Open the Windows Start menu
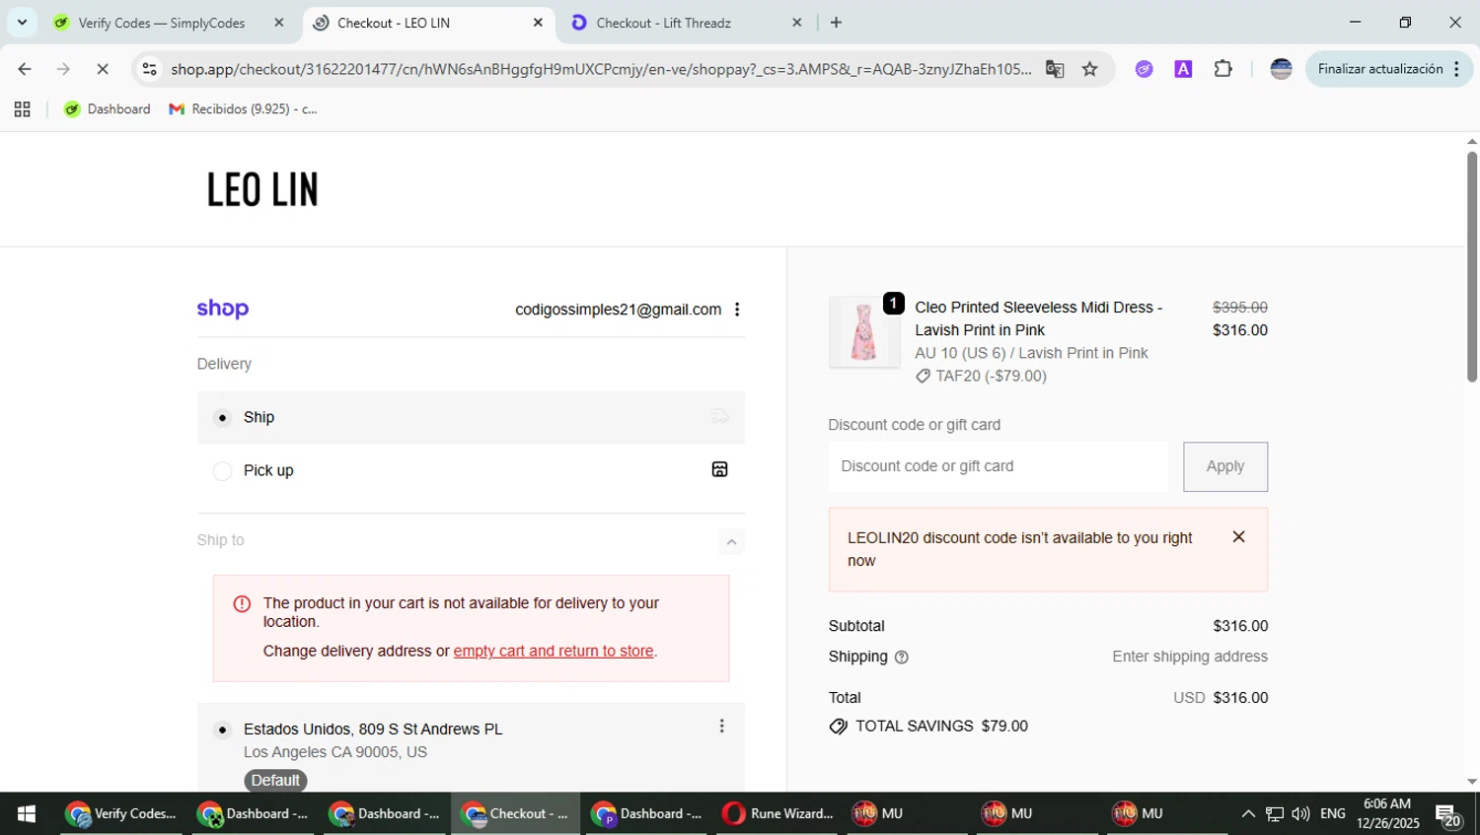Viewport: 1480px width, 835px height. tap(27, 814)
